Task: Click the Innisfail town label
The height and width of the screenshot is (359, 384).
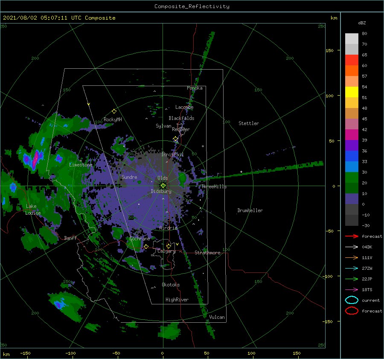Action: [172, 155]
